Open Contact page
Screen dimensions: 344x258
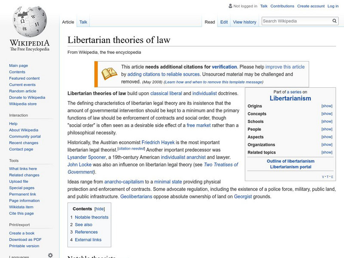click(21, 149)
